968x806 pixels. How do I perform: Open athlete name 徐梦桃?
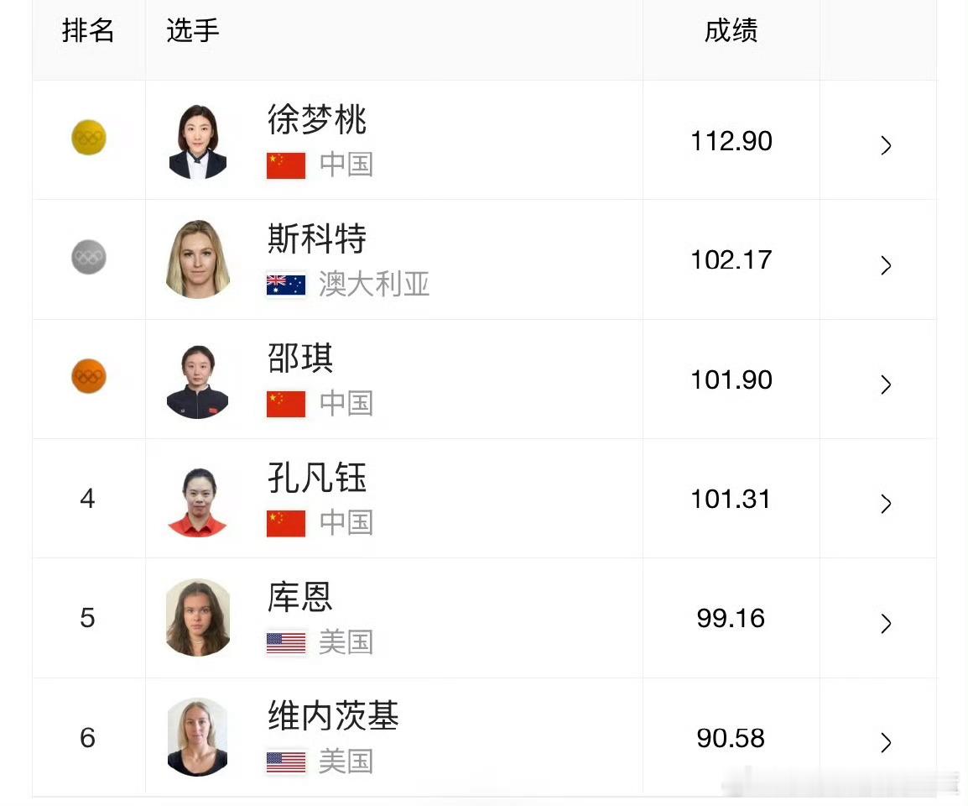click(x=317, y=120)
